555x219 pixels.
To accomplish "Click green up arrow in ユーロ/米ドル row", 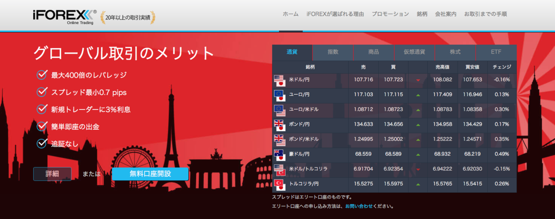I will click(418, 110).
